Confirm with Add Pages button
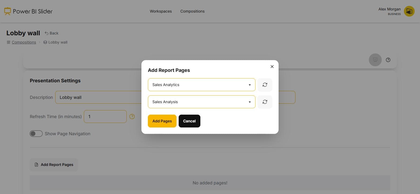 [162, 121]
